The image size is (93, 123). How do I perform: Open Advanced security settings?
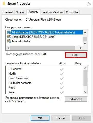76,99
